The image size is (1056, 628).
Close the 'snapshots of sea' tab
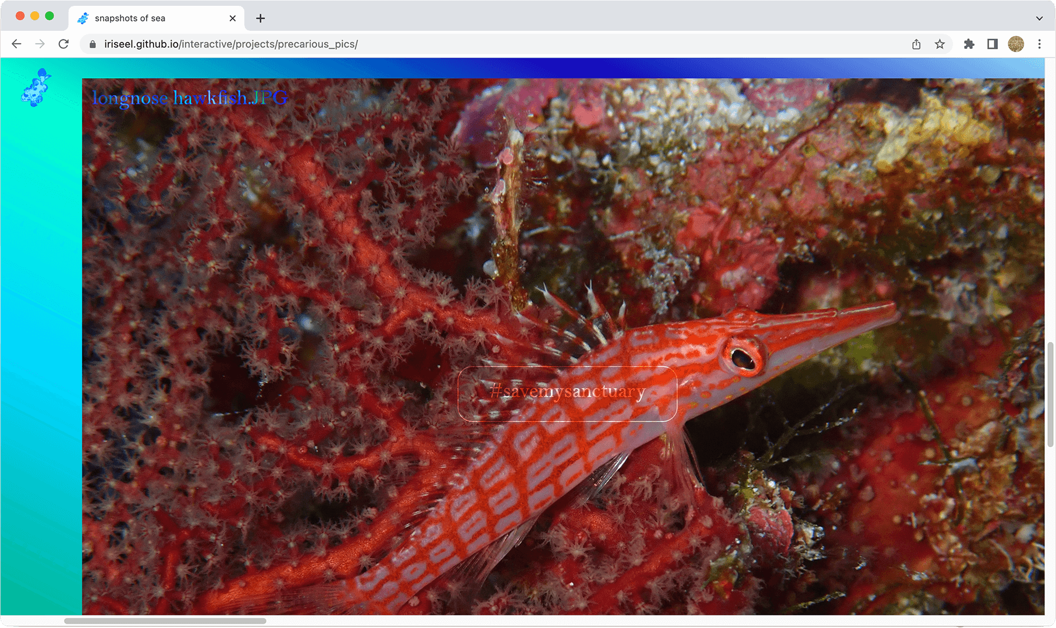coord(233,18)
